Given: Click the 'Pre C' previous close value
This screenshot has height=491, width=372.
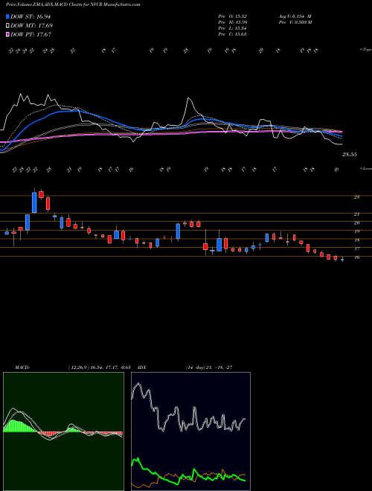Looking at the screenshot, I should click(232, 34).
